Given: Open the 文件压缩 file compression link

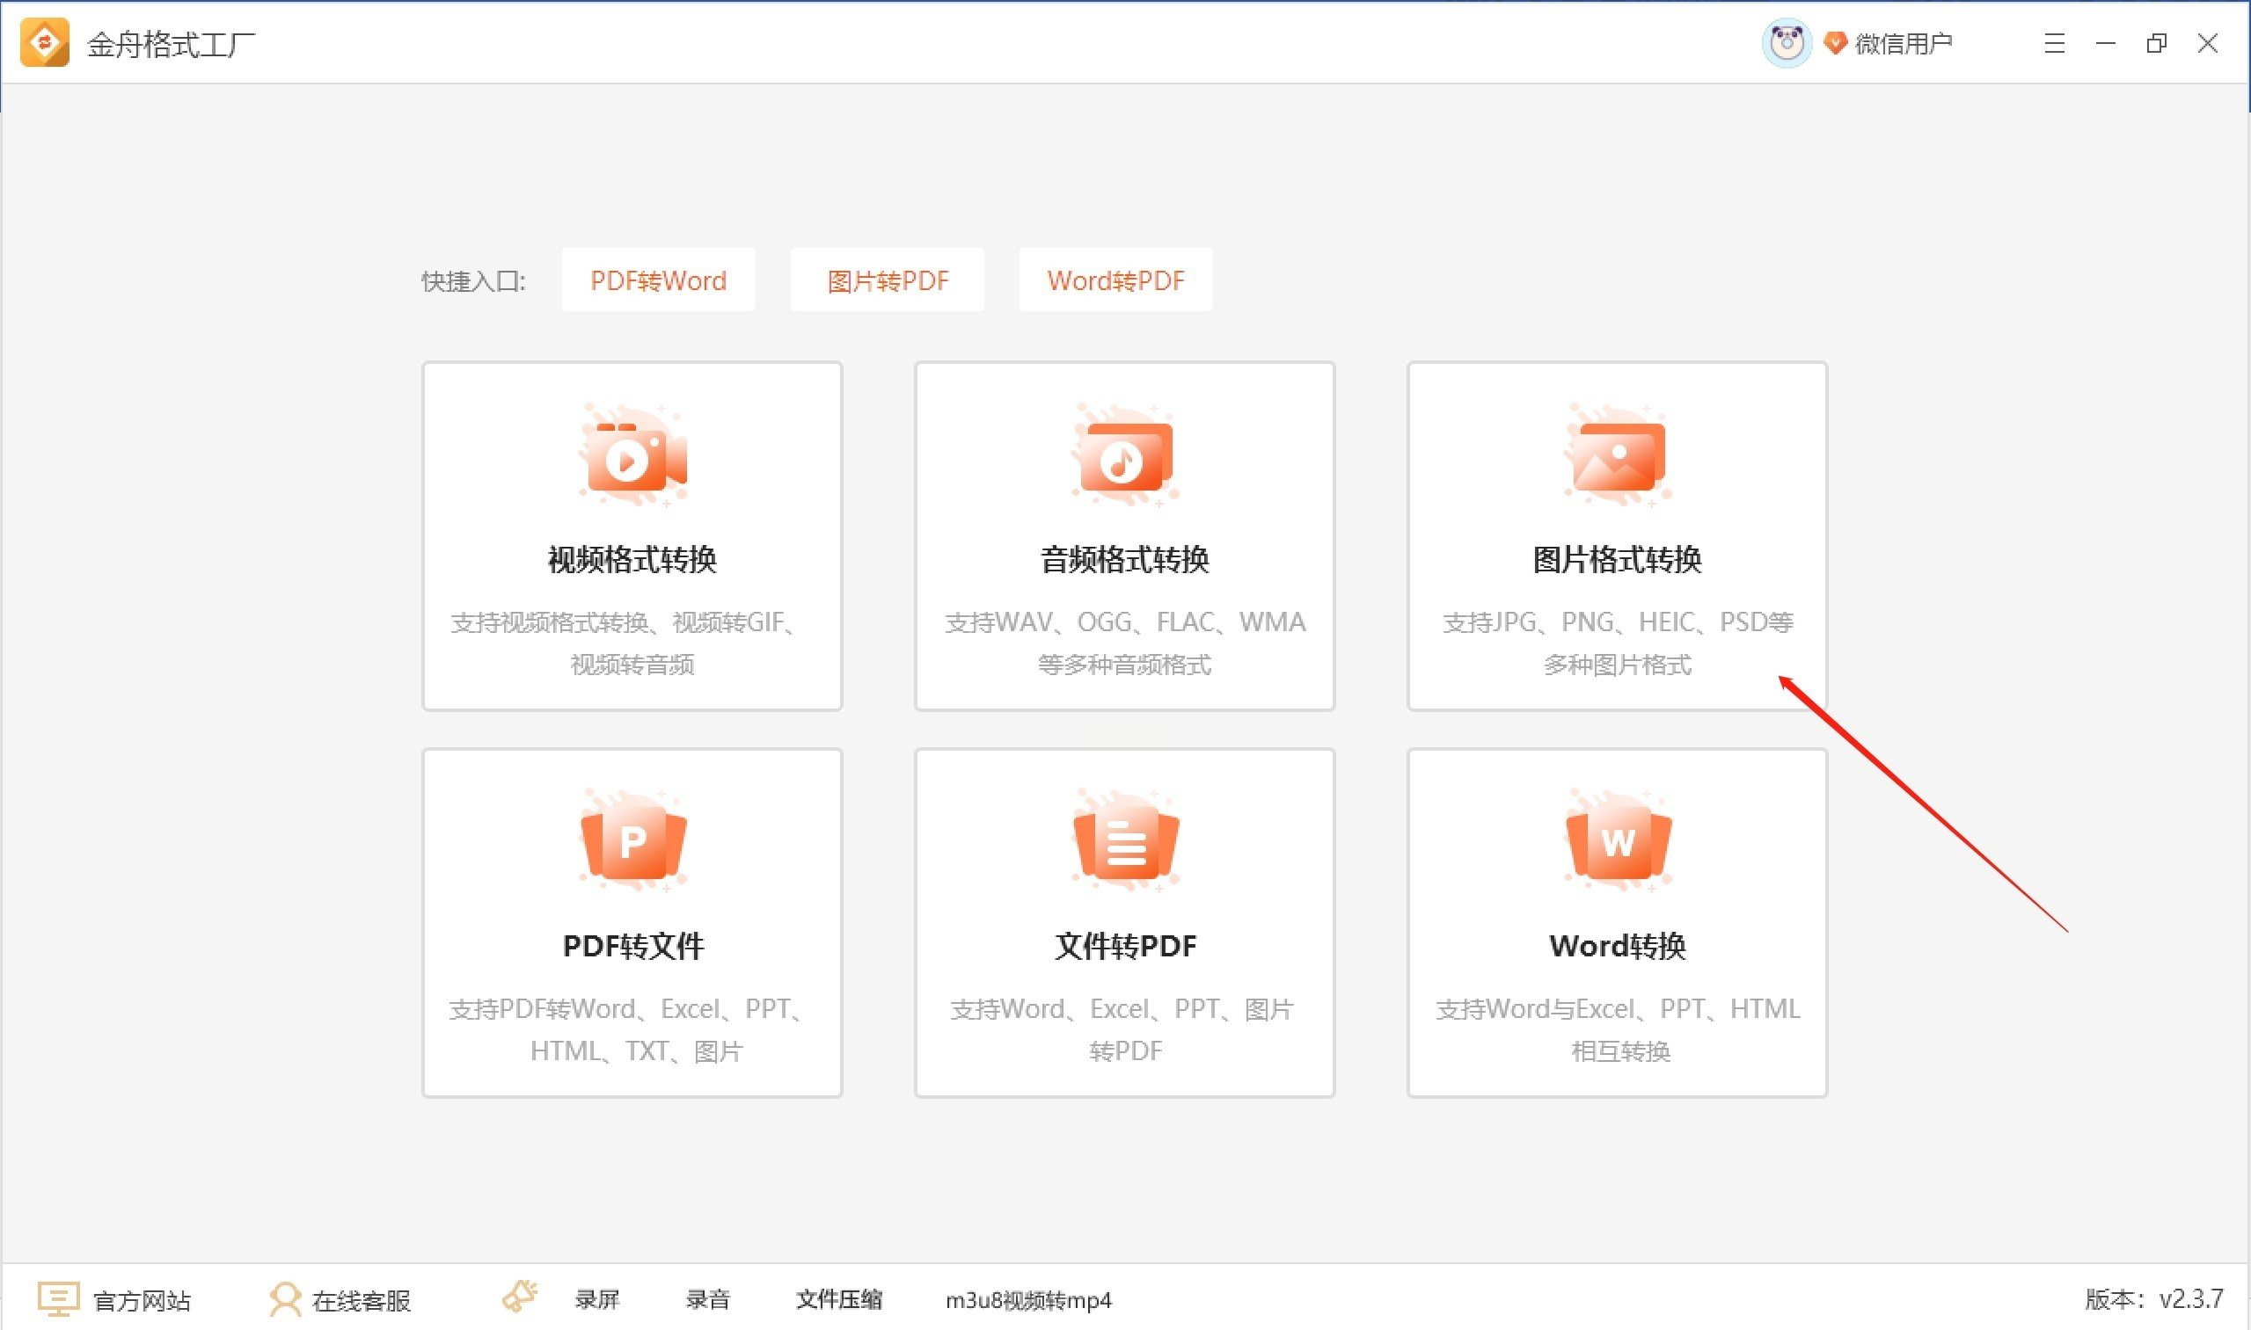Looking at the screenshot, I should coord(838,1299).
